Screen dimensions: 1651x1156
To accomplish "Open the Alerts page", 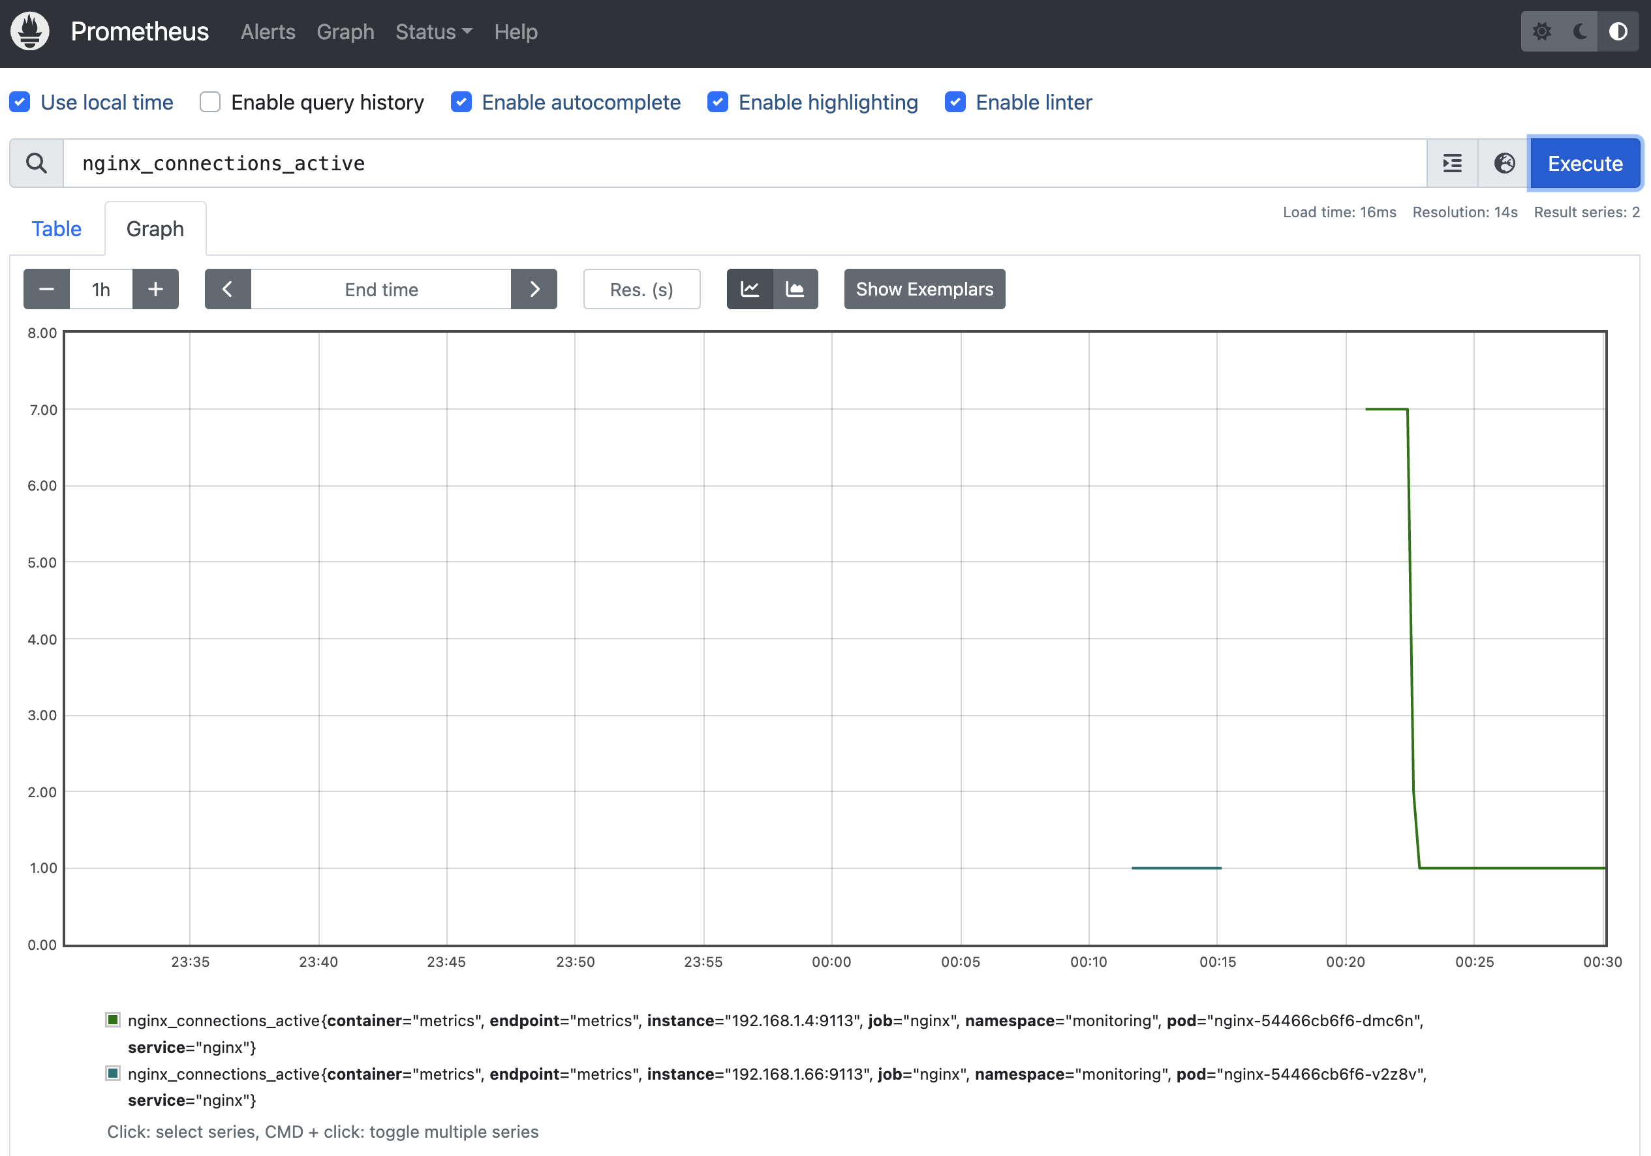I will pos(268,31).
